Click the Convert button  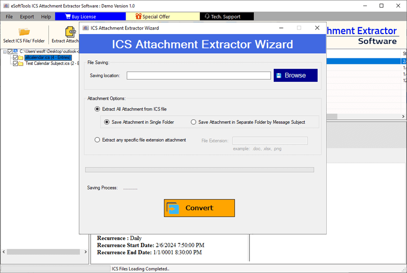199,208
